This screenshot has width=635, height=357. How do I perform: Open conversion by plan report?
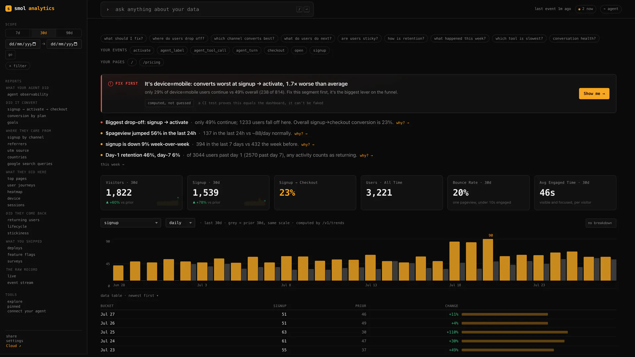coord(27,116)
